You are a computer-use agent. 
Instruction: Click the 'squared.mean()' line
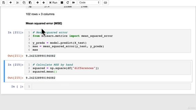tap(45, 72)
